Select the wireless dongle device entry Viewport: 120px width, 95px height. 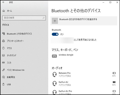66,55
